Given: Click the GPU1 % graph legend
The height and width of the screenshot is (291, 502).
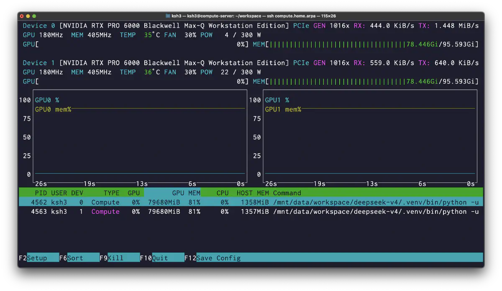Looking at the screenshot, I should (x=277, y=100).
